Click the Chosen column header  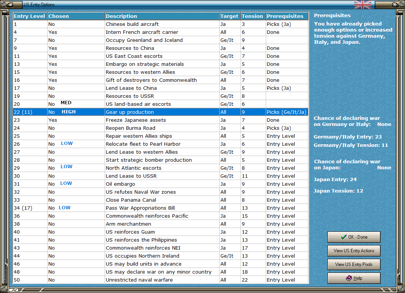click(x=76, y=16)
